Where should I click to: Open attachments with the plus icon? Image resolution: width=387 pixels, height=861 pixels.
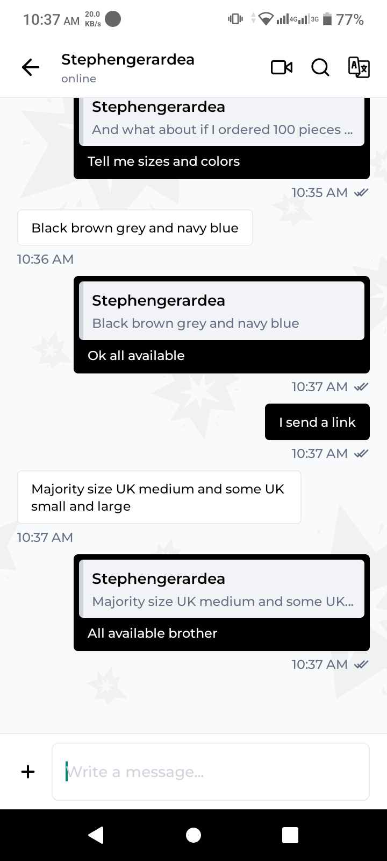[x=28, y=772]
